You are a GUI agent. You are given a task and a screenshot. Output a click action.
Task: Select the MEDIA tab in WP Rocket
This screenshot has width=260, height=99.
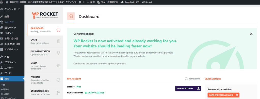coord(45,66)
